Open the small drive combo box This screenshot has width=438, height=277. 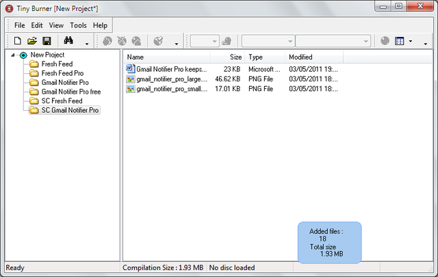(x=205, y=41)
